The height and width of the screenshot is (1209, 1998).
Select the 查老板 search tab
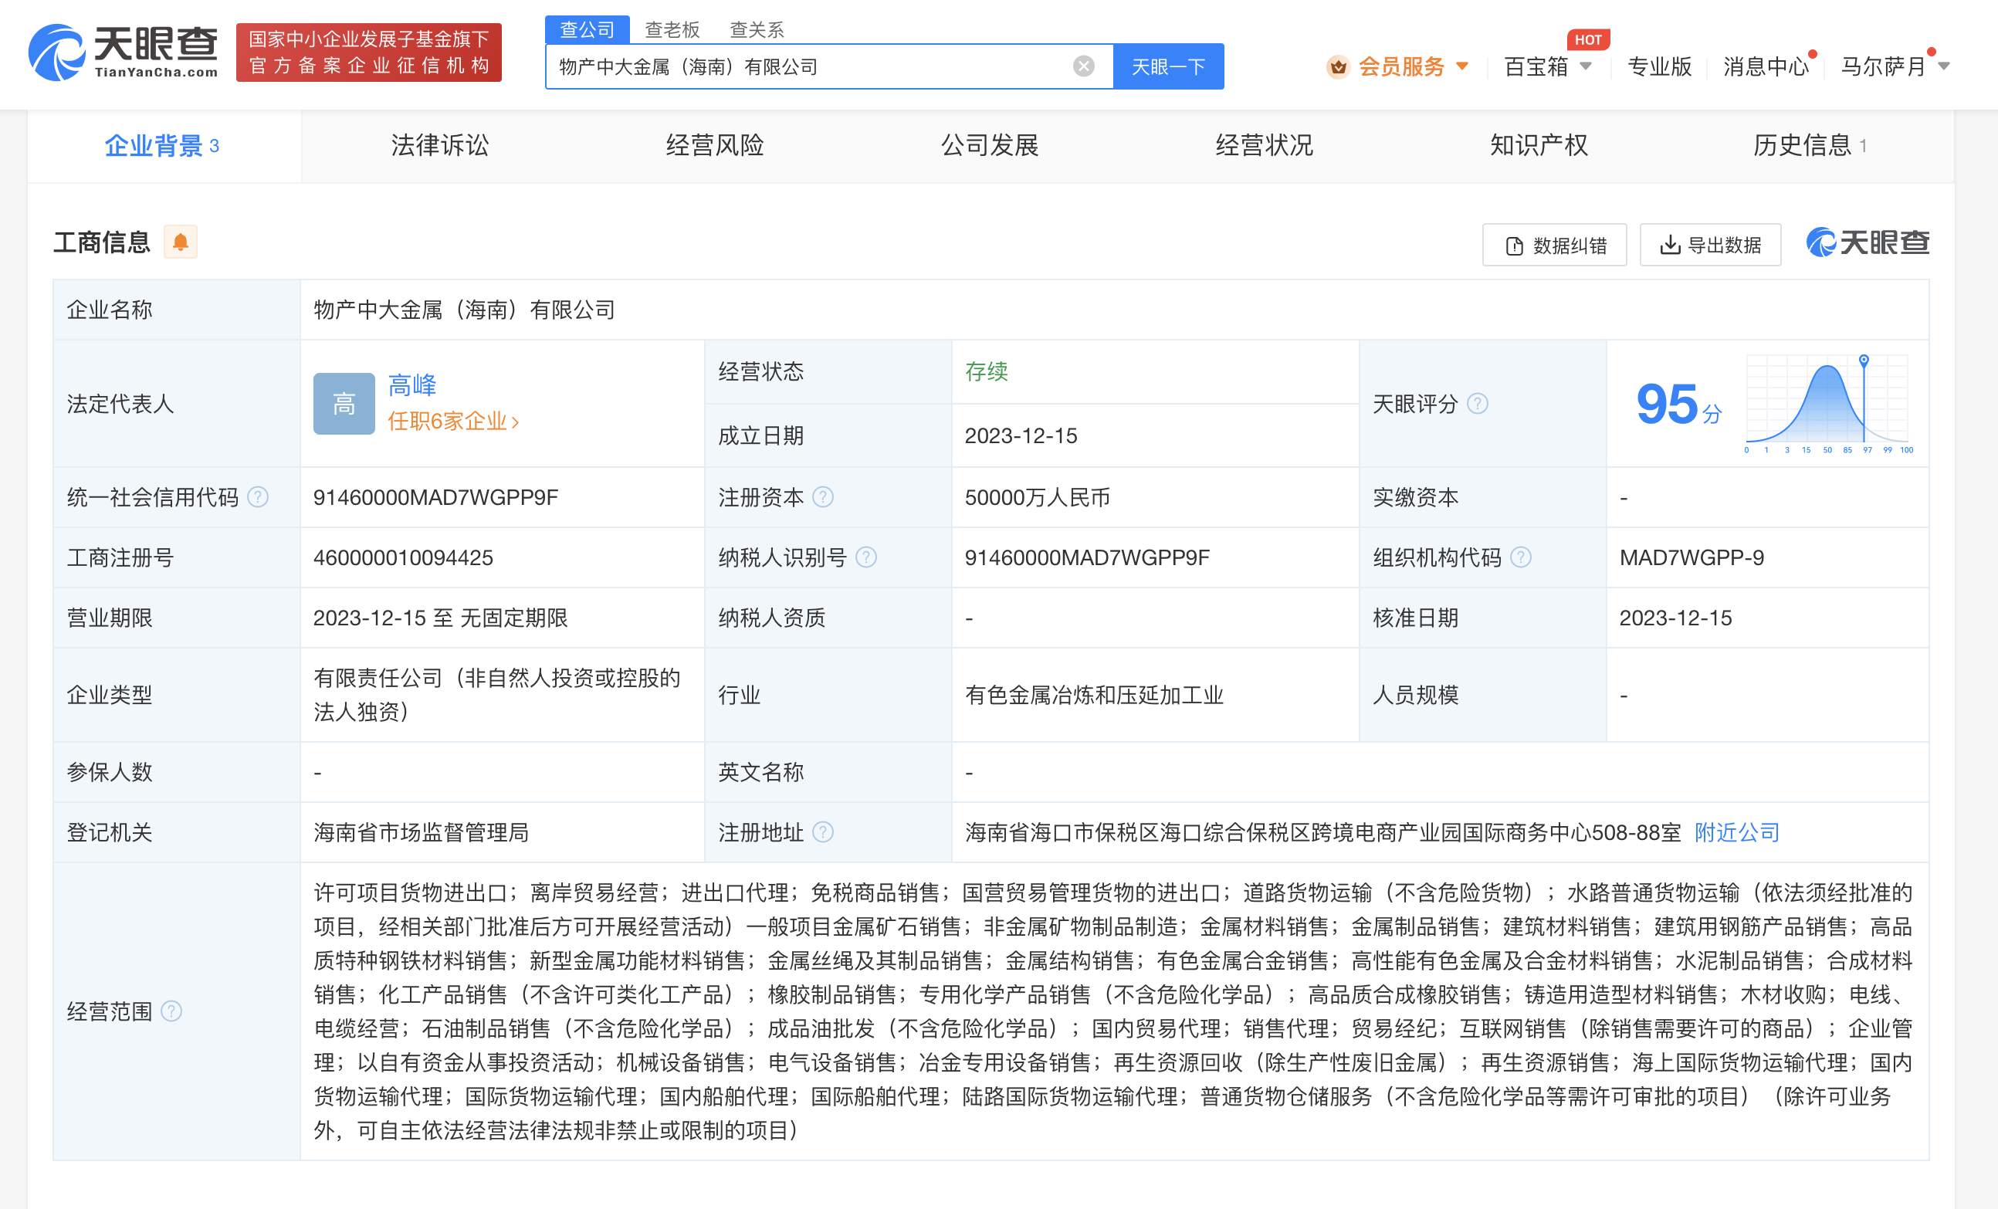(672, 30)
